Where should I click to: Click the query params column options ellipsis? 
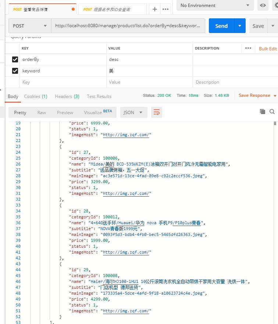point(248,48)
